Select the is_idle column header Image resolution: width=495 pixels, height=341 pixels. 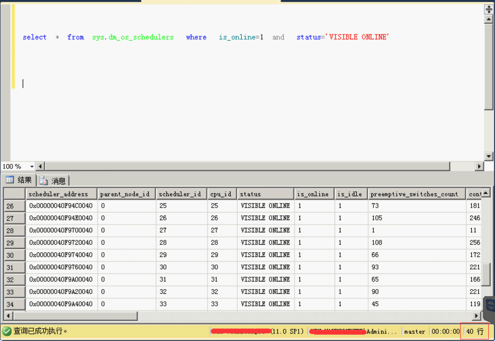pyautogui.click(x=350, y=194)
